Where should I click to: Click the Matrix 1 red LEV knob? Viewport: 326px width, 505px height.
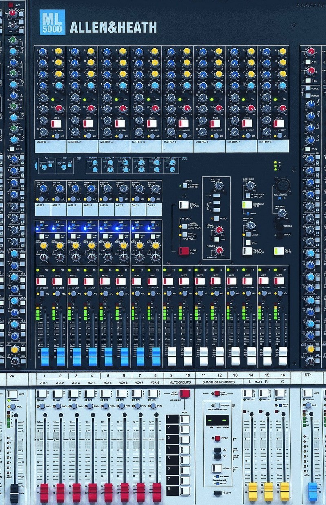[x=59, y=108]
